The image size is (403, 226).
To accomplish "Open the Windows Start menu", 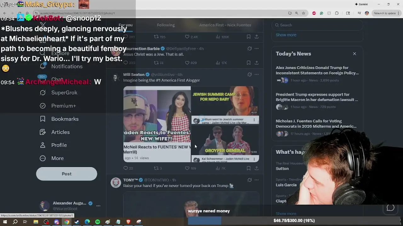I will click(x=5, y=222).
